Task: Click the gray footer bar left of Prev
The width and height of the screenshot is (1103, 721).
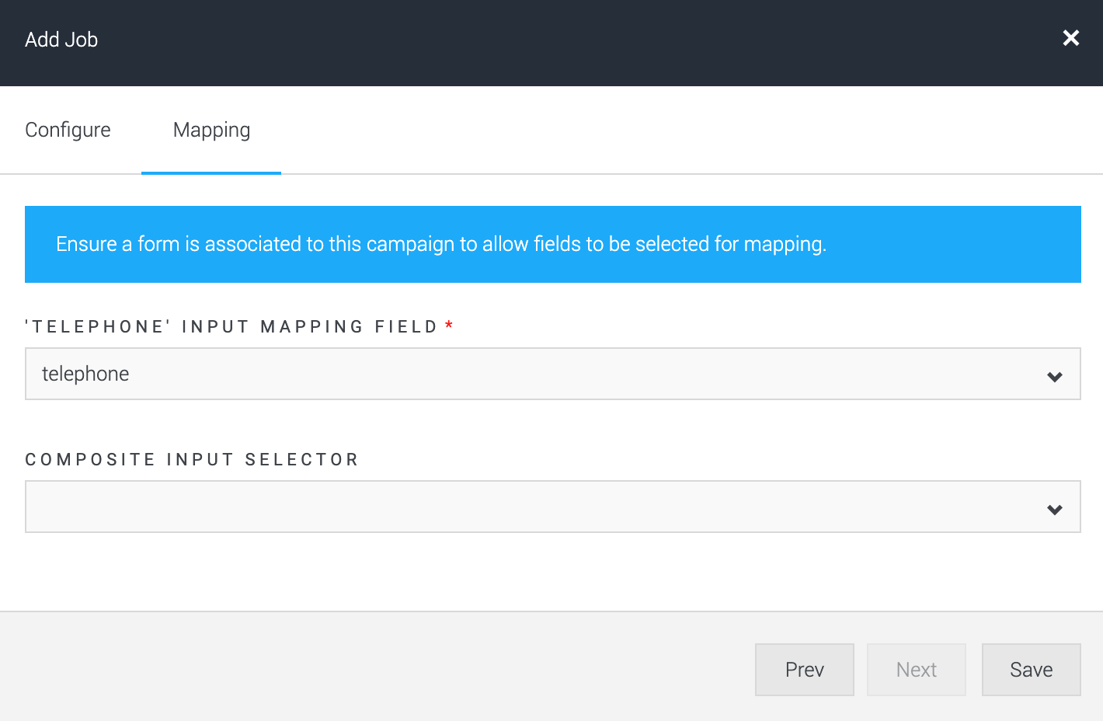Action: (x=373, y=668)
